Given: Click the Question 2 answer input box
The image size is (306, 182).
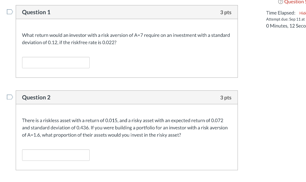Looking at the screenshot, I should (56, 155).
